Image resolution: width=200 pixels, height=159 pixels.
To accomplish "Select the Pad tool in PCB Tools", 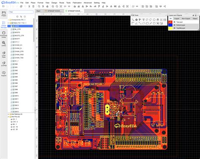I will pyautogui.click(x=136, y=20).
